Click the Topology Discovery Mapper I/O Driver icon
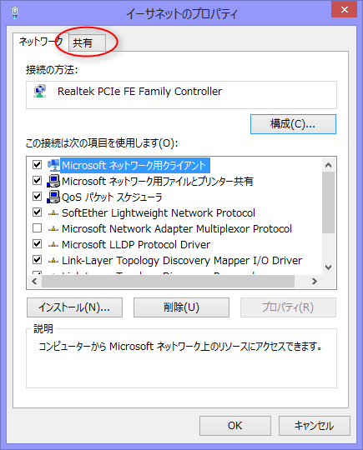363x450 pixels. pyautogui.click(x=53, y=260)
